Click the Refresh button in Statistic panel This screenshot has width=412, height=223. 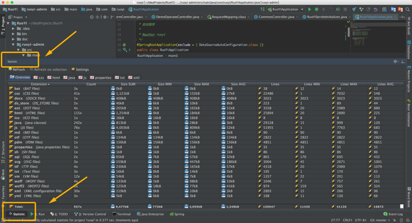point(17,70)
